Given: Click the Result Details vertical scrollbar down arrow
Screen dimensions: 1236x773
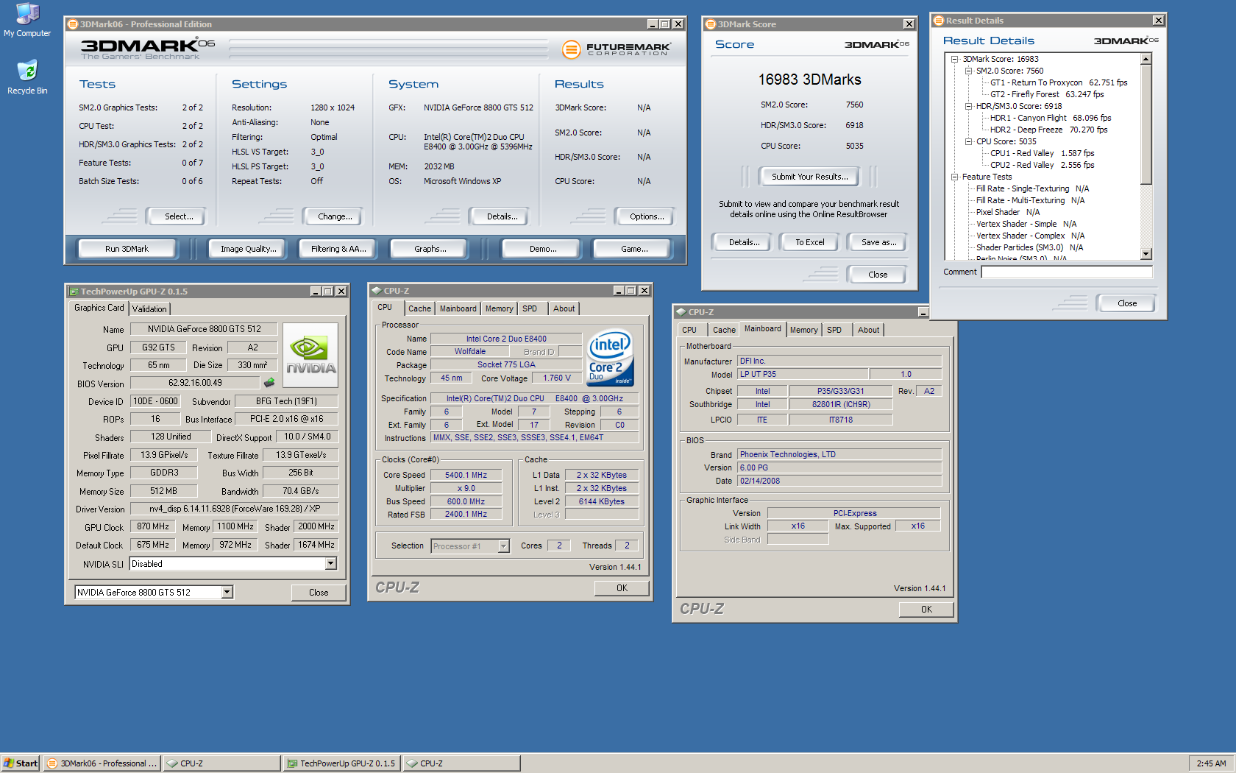Looking at the screenshot, I should [1146, 254].
